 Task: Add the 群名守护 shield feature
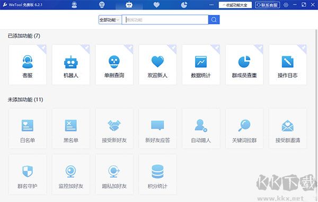(x=28, y=175)
